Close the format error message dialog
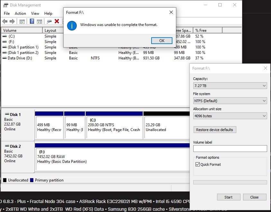Image resolution: width=271 pixels, height=212 pixels. (171, 12)
